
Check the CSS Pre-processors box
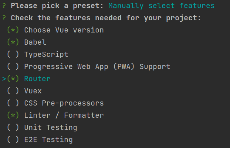coord(13,103)
